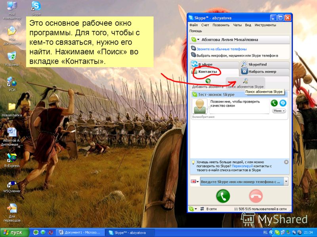Image resolution: width=317 pixels, height=237 pixels.
Task: Click the Skype abzyatova taskbar button
Action: (x=130, y=232)
